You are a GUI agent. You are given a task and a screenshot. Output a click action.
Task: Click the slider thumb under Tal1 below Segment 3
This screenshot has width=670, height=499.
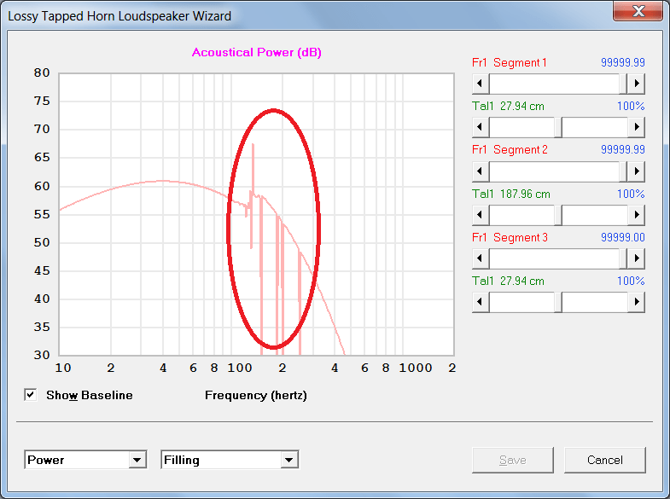click(558, 302)
